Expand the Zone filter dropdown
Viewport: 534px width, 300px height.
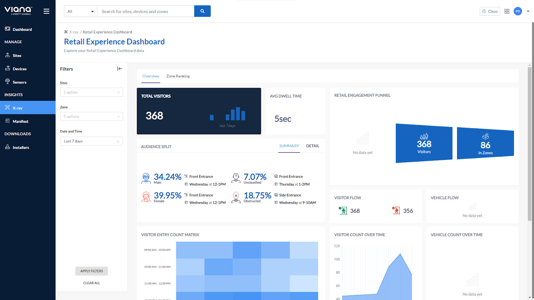91,117
